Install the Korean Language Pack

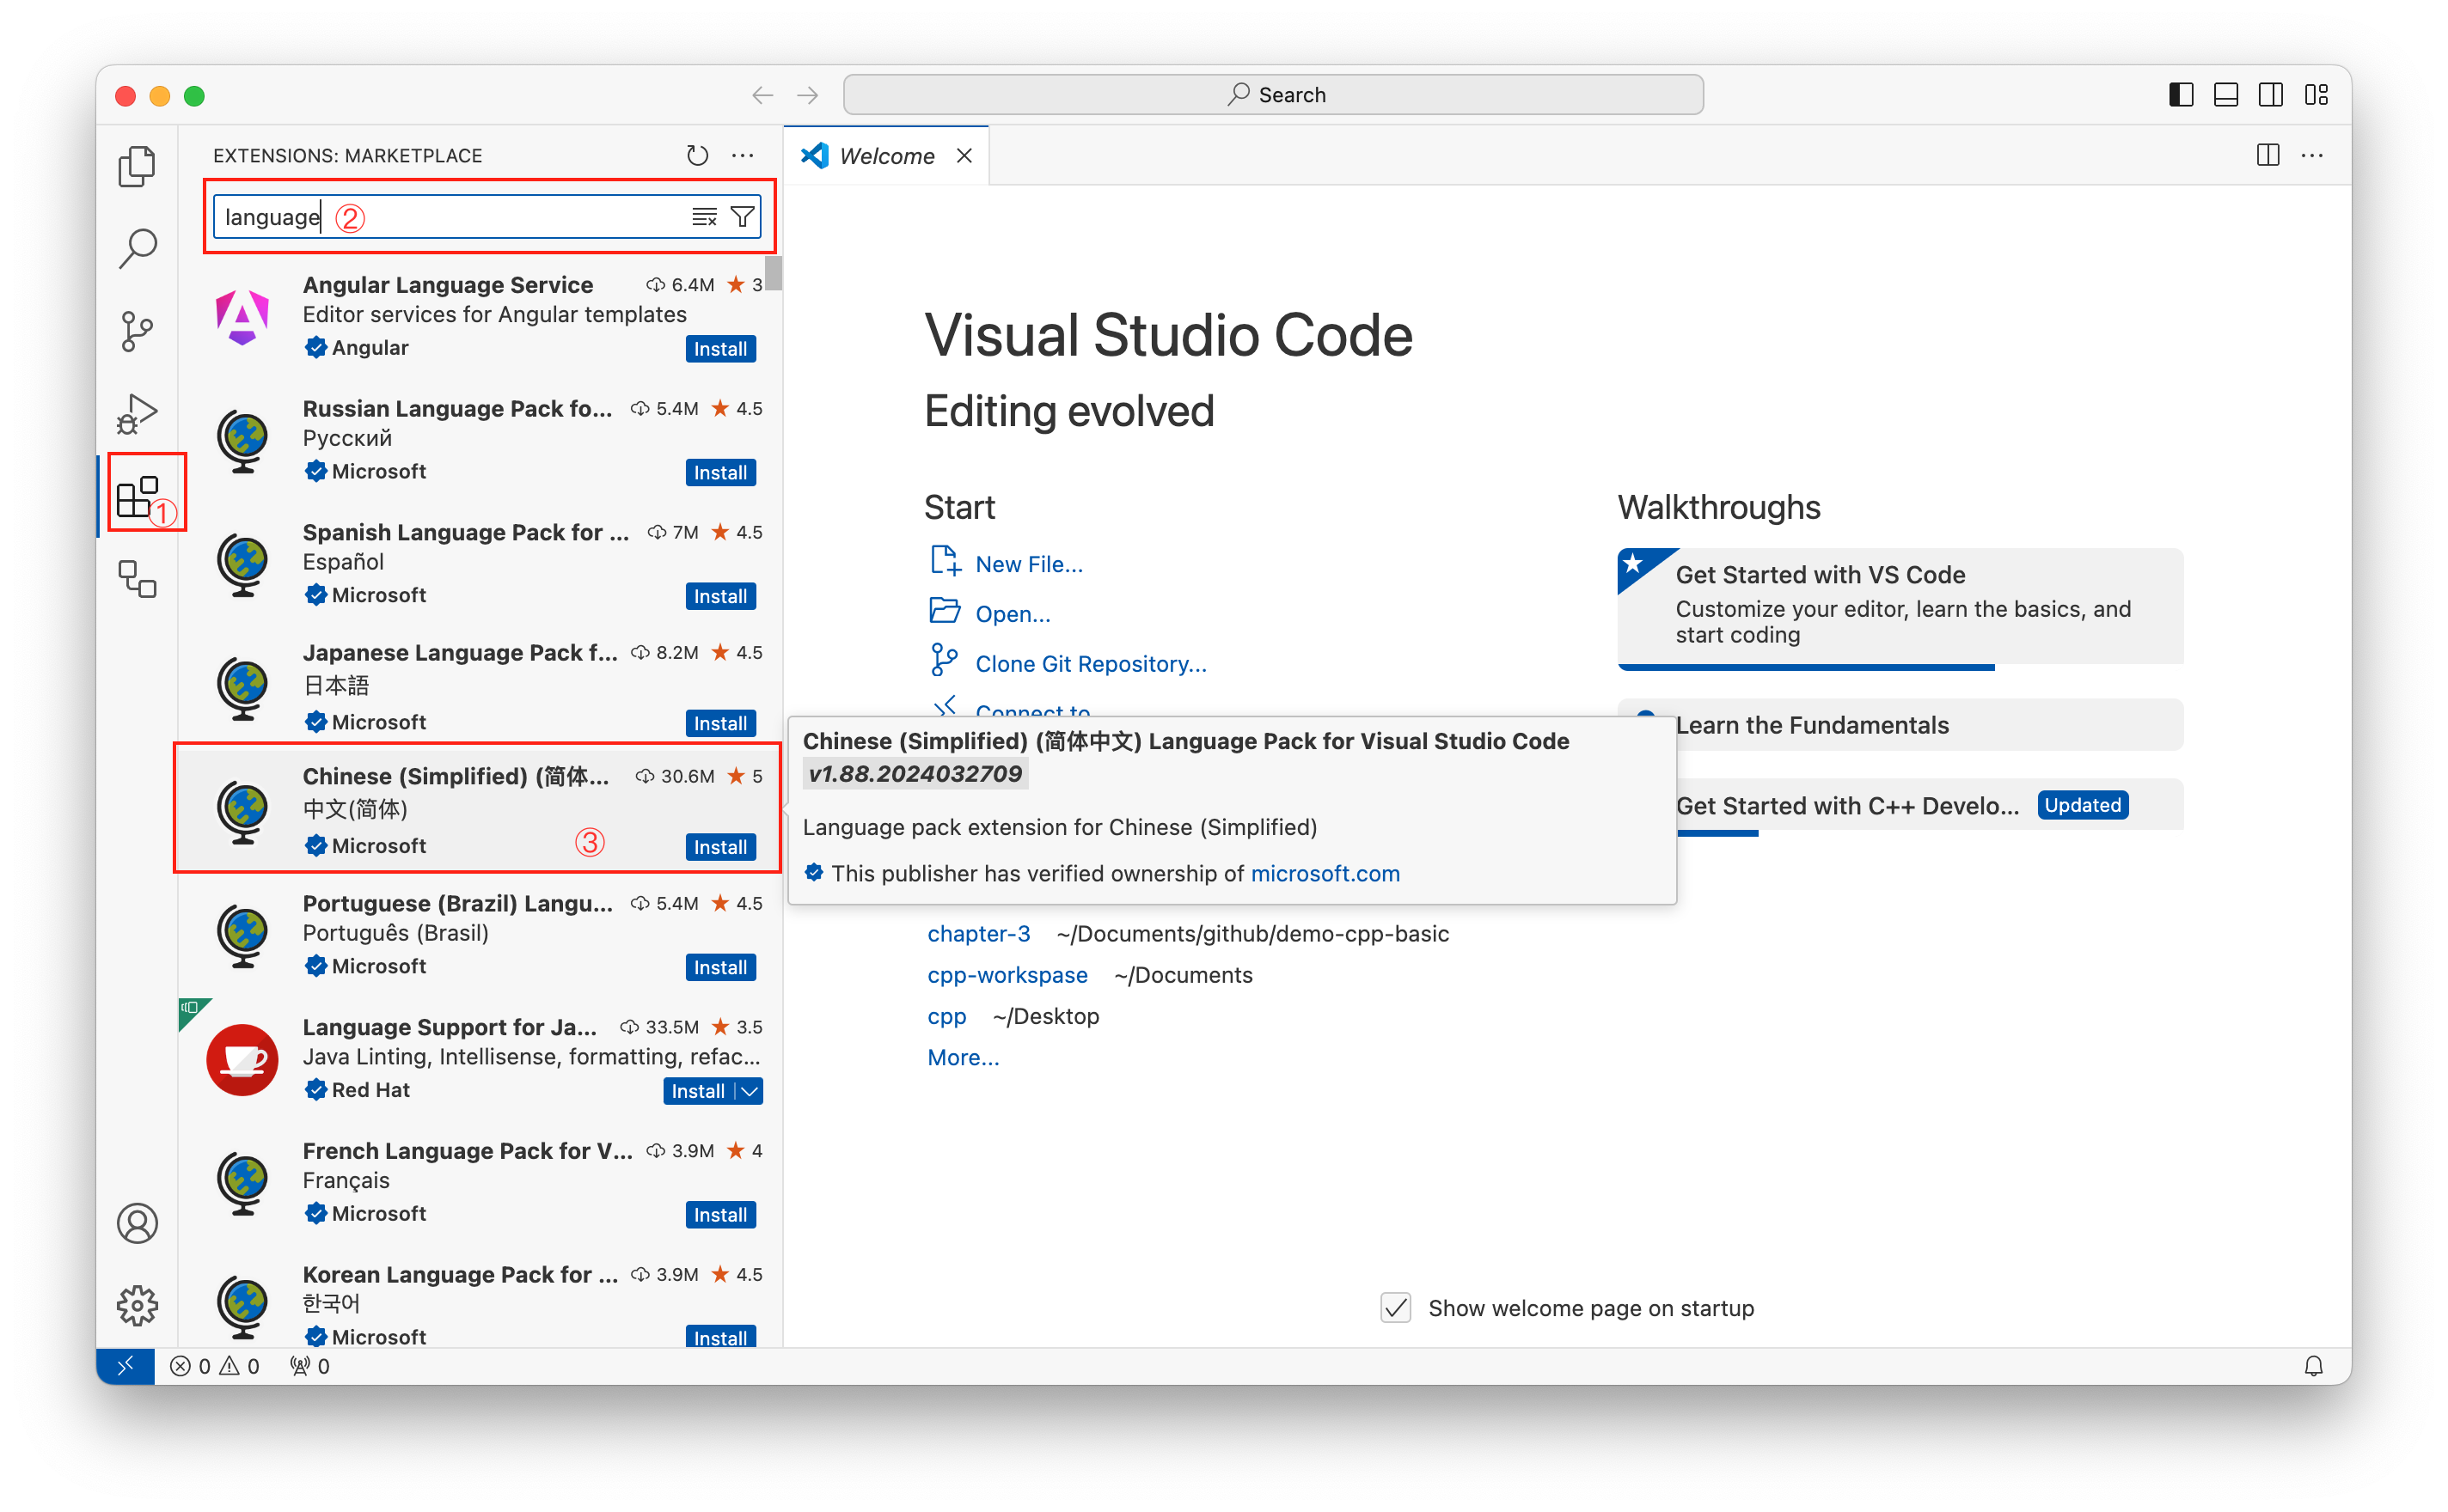point(719,1338)
